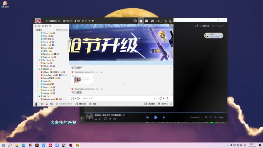The image size is (263, 148).
Task: Open the video broadcast icon in YY title bar
Action: [135, 21]
